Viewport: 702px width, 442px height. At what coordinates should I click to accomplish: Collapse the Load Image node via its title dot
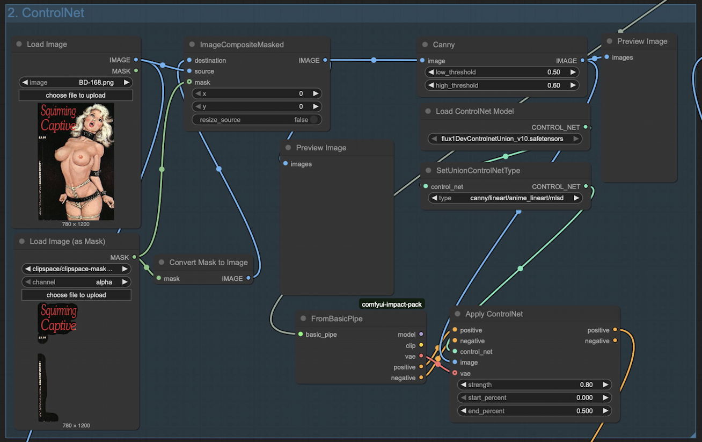(x=19, y=45)
